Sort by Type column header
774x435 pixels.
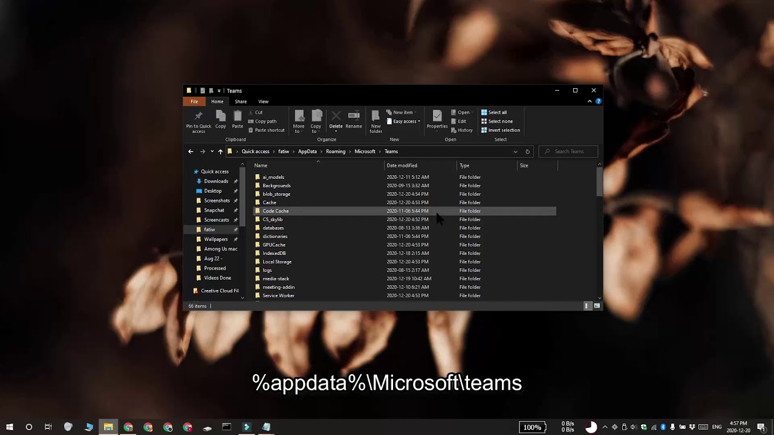487,166
